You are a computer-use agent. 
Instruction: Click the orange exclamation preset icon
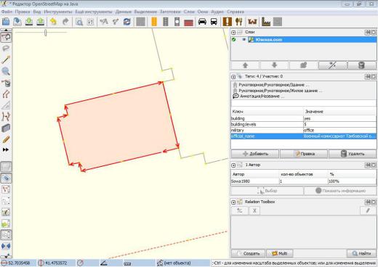(228, 22)
